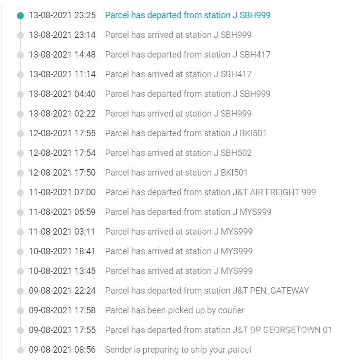The width and height of the screenshot is (344, 361).
Task: Select 'Sender is preparing to ship your parcel'
Action: 178,350
